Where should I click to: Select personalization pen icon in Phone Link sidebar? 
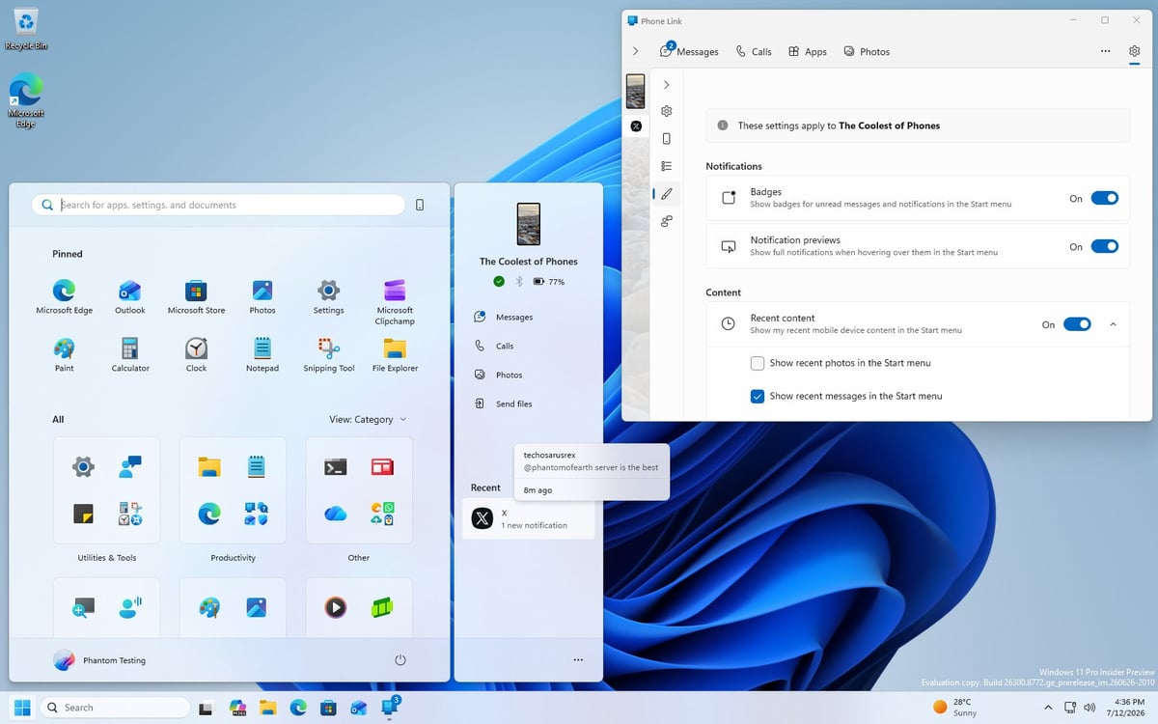[667, 194]
